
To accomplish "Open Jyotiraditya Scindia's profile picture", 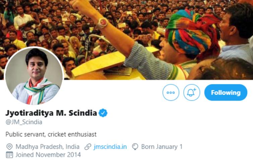I will tap(34, 76).
